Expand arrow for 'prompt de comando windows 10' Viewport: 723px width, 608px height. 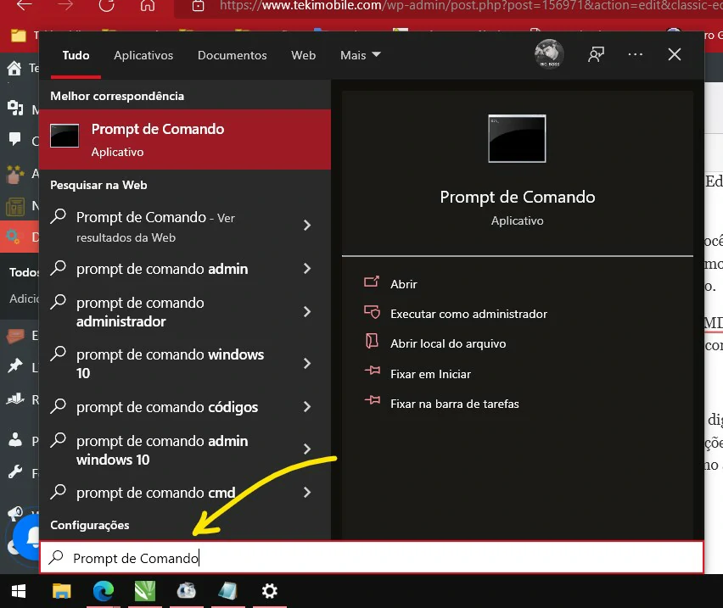[307, 364]
